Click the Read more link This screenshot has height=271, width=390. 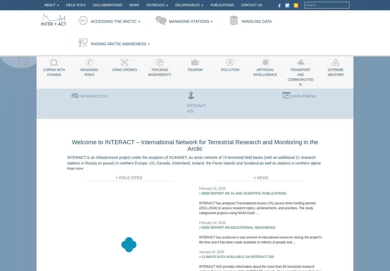tap(75, 169)
